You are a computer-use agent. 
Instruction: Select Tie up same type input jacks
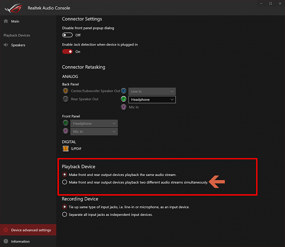[x=65, y=207]
